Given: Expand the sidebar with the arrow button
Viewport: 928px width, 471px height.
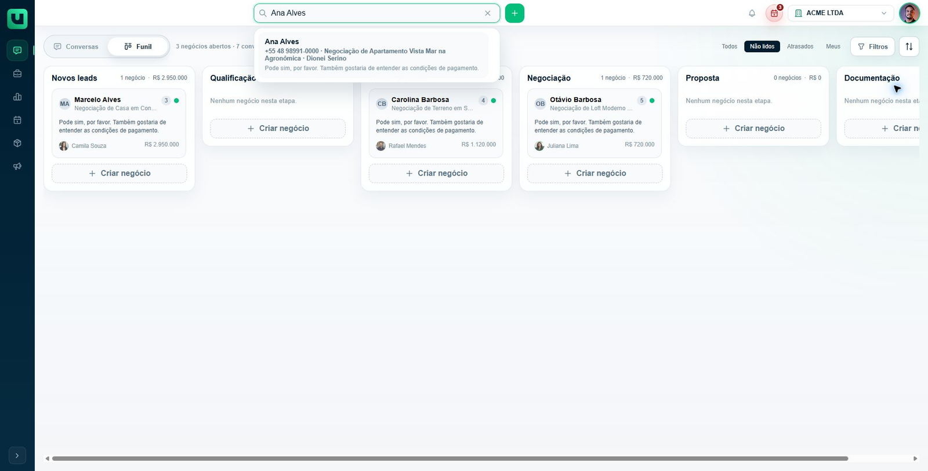Looking at the screenshot, I should point(17,455).
